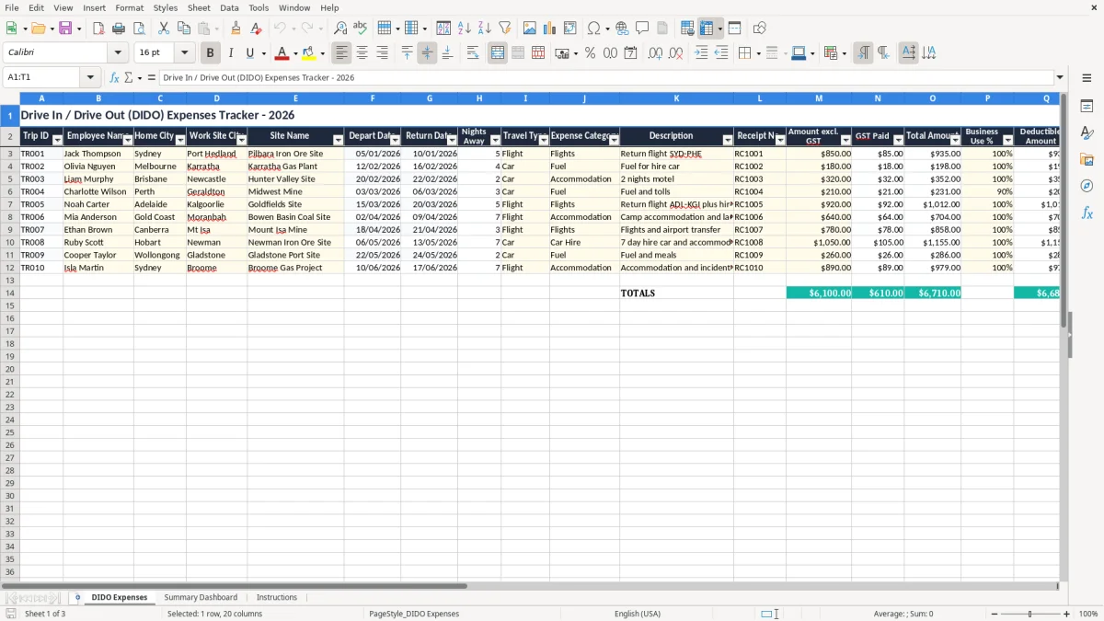Click the Sort Ascending icon
The height and width of the screenshot is (621, 1104).
465,29
